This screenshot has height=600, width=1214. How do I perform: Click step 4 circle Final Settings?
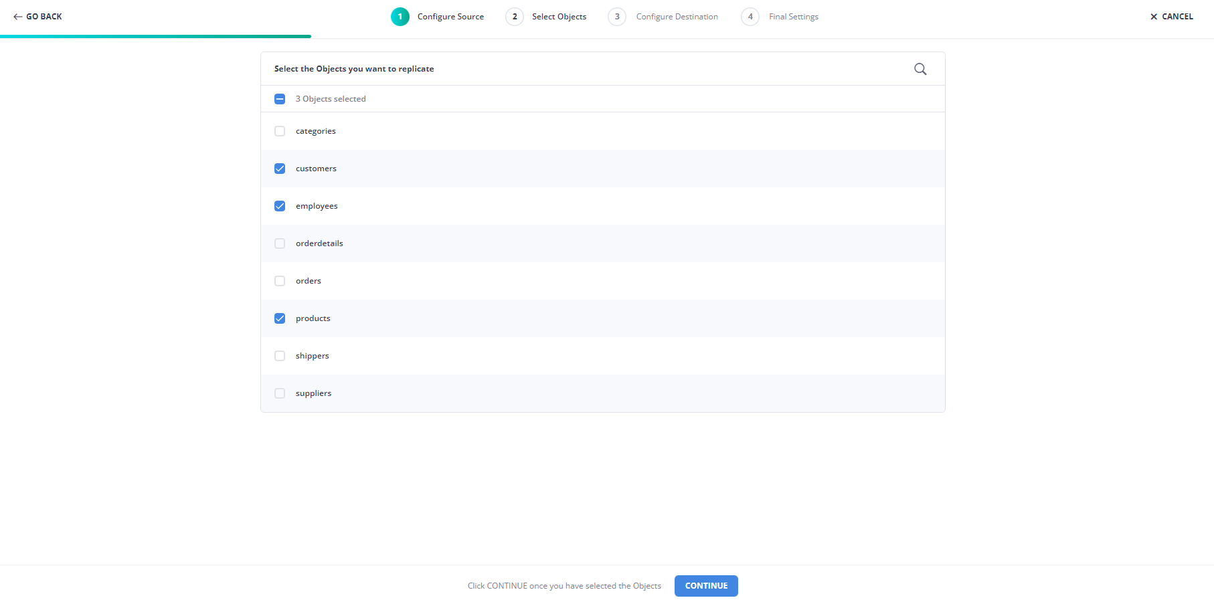[750, 17]
